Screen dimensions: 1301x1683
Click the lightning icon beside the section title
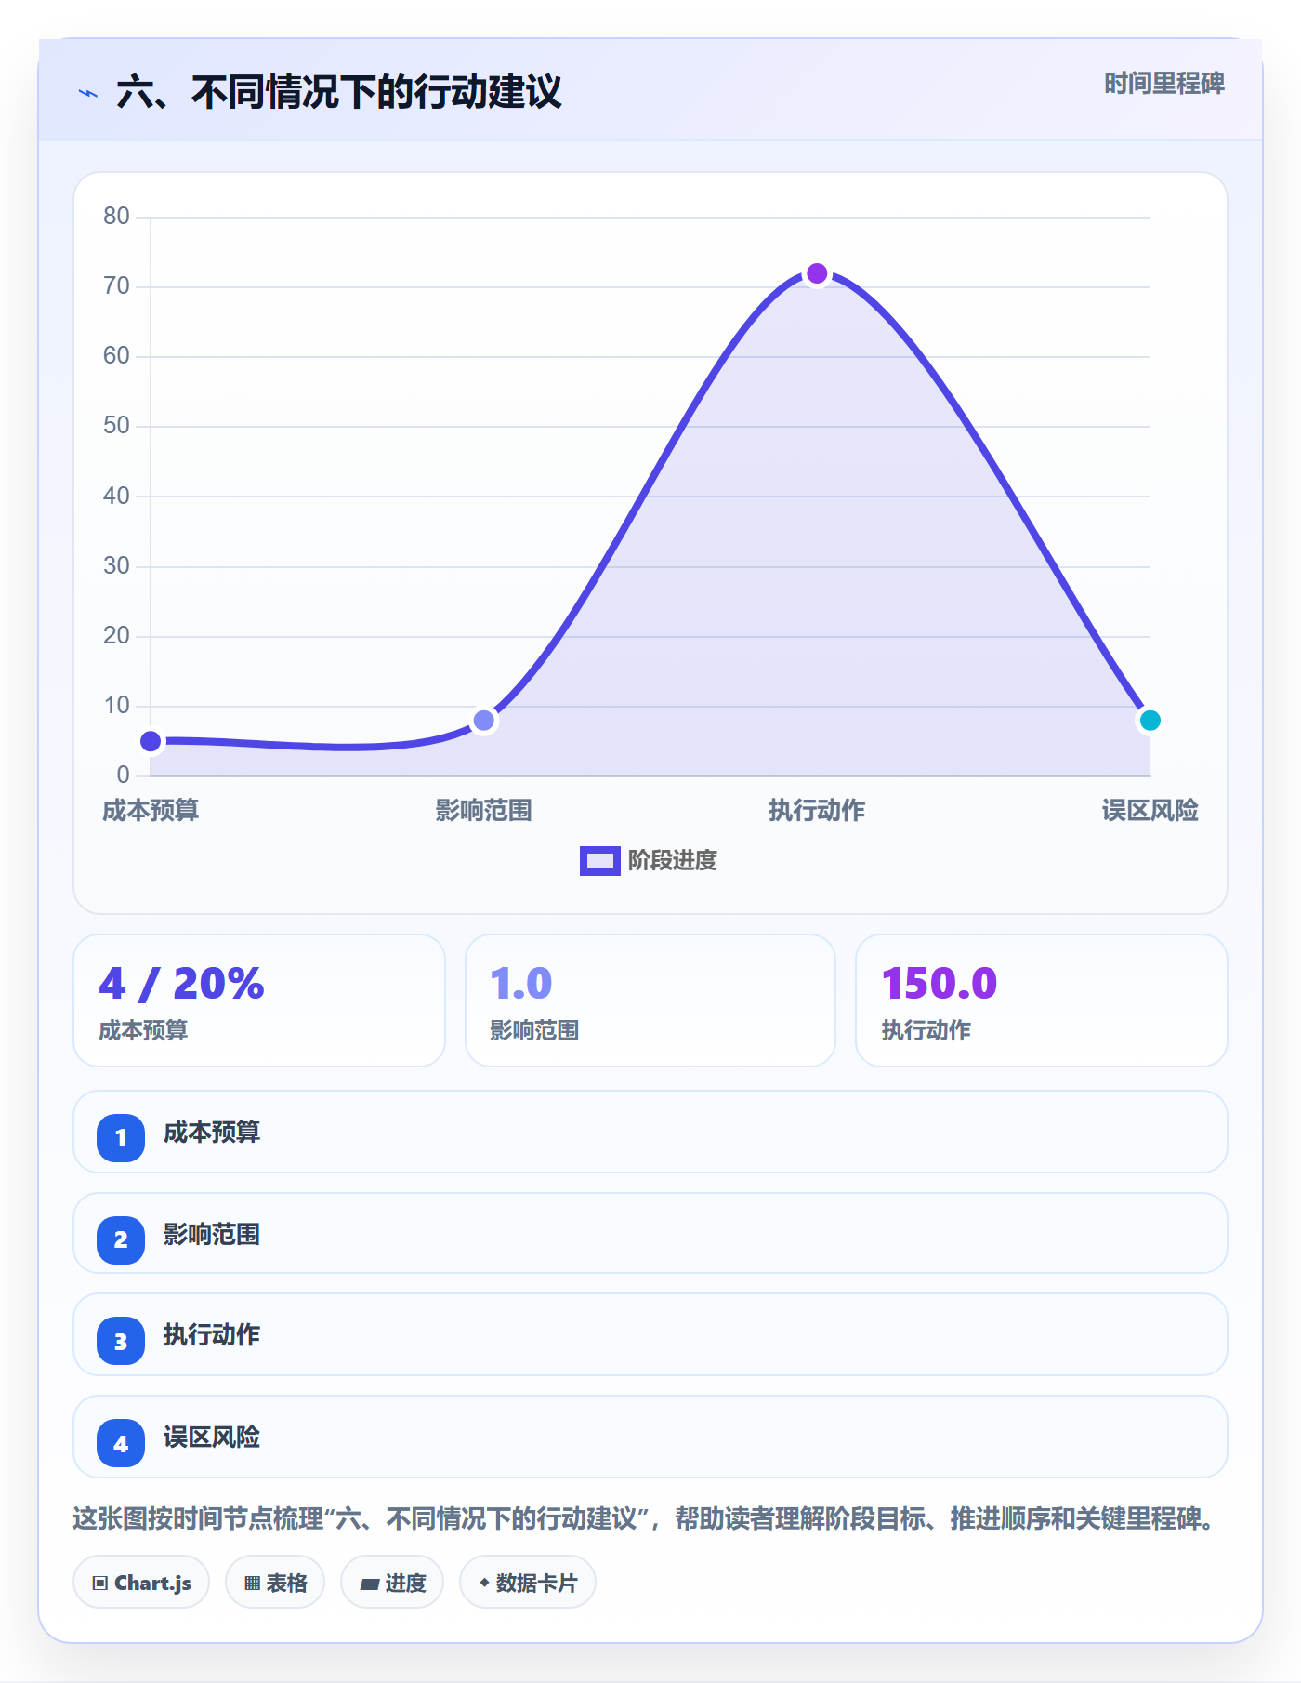pyautogui.click(x=88, y=93)
